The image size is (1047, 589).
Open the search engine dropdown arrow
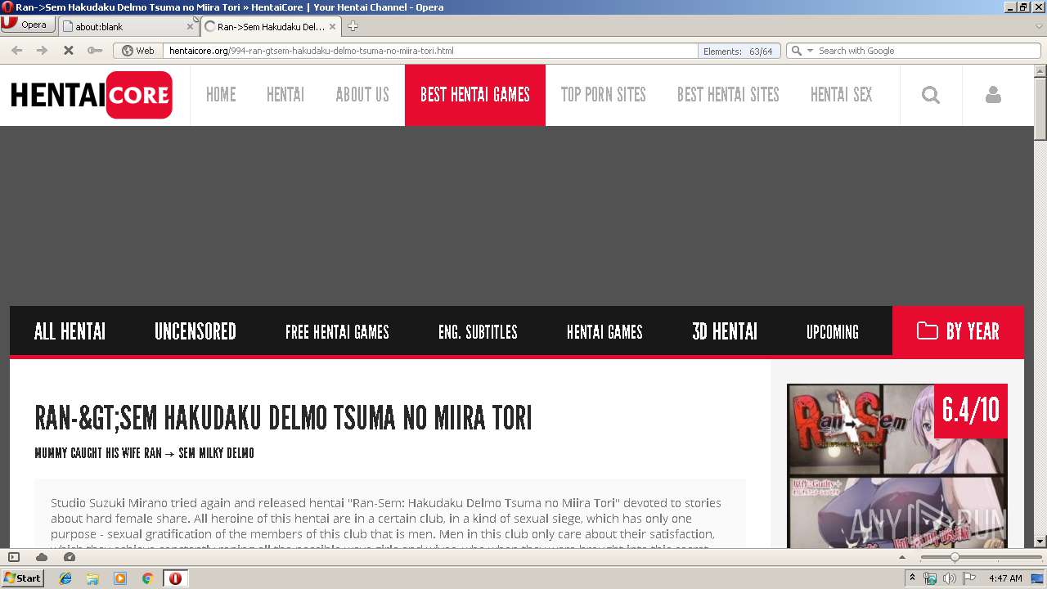pyautogui.click(x=811, y=51)
